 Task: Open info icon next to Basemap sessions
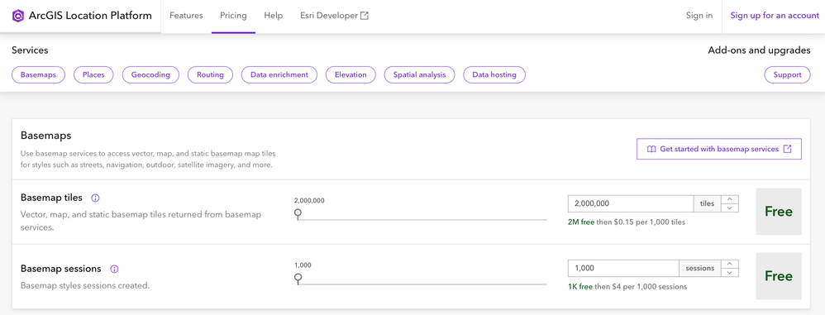click(114, 269)
